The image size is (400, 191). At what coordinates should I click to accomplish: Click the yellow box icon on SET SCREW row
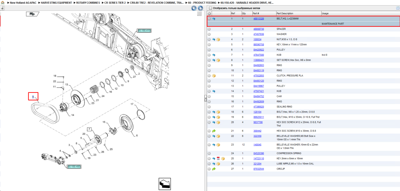click(218, 60)
